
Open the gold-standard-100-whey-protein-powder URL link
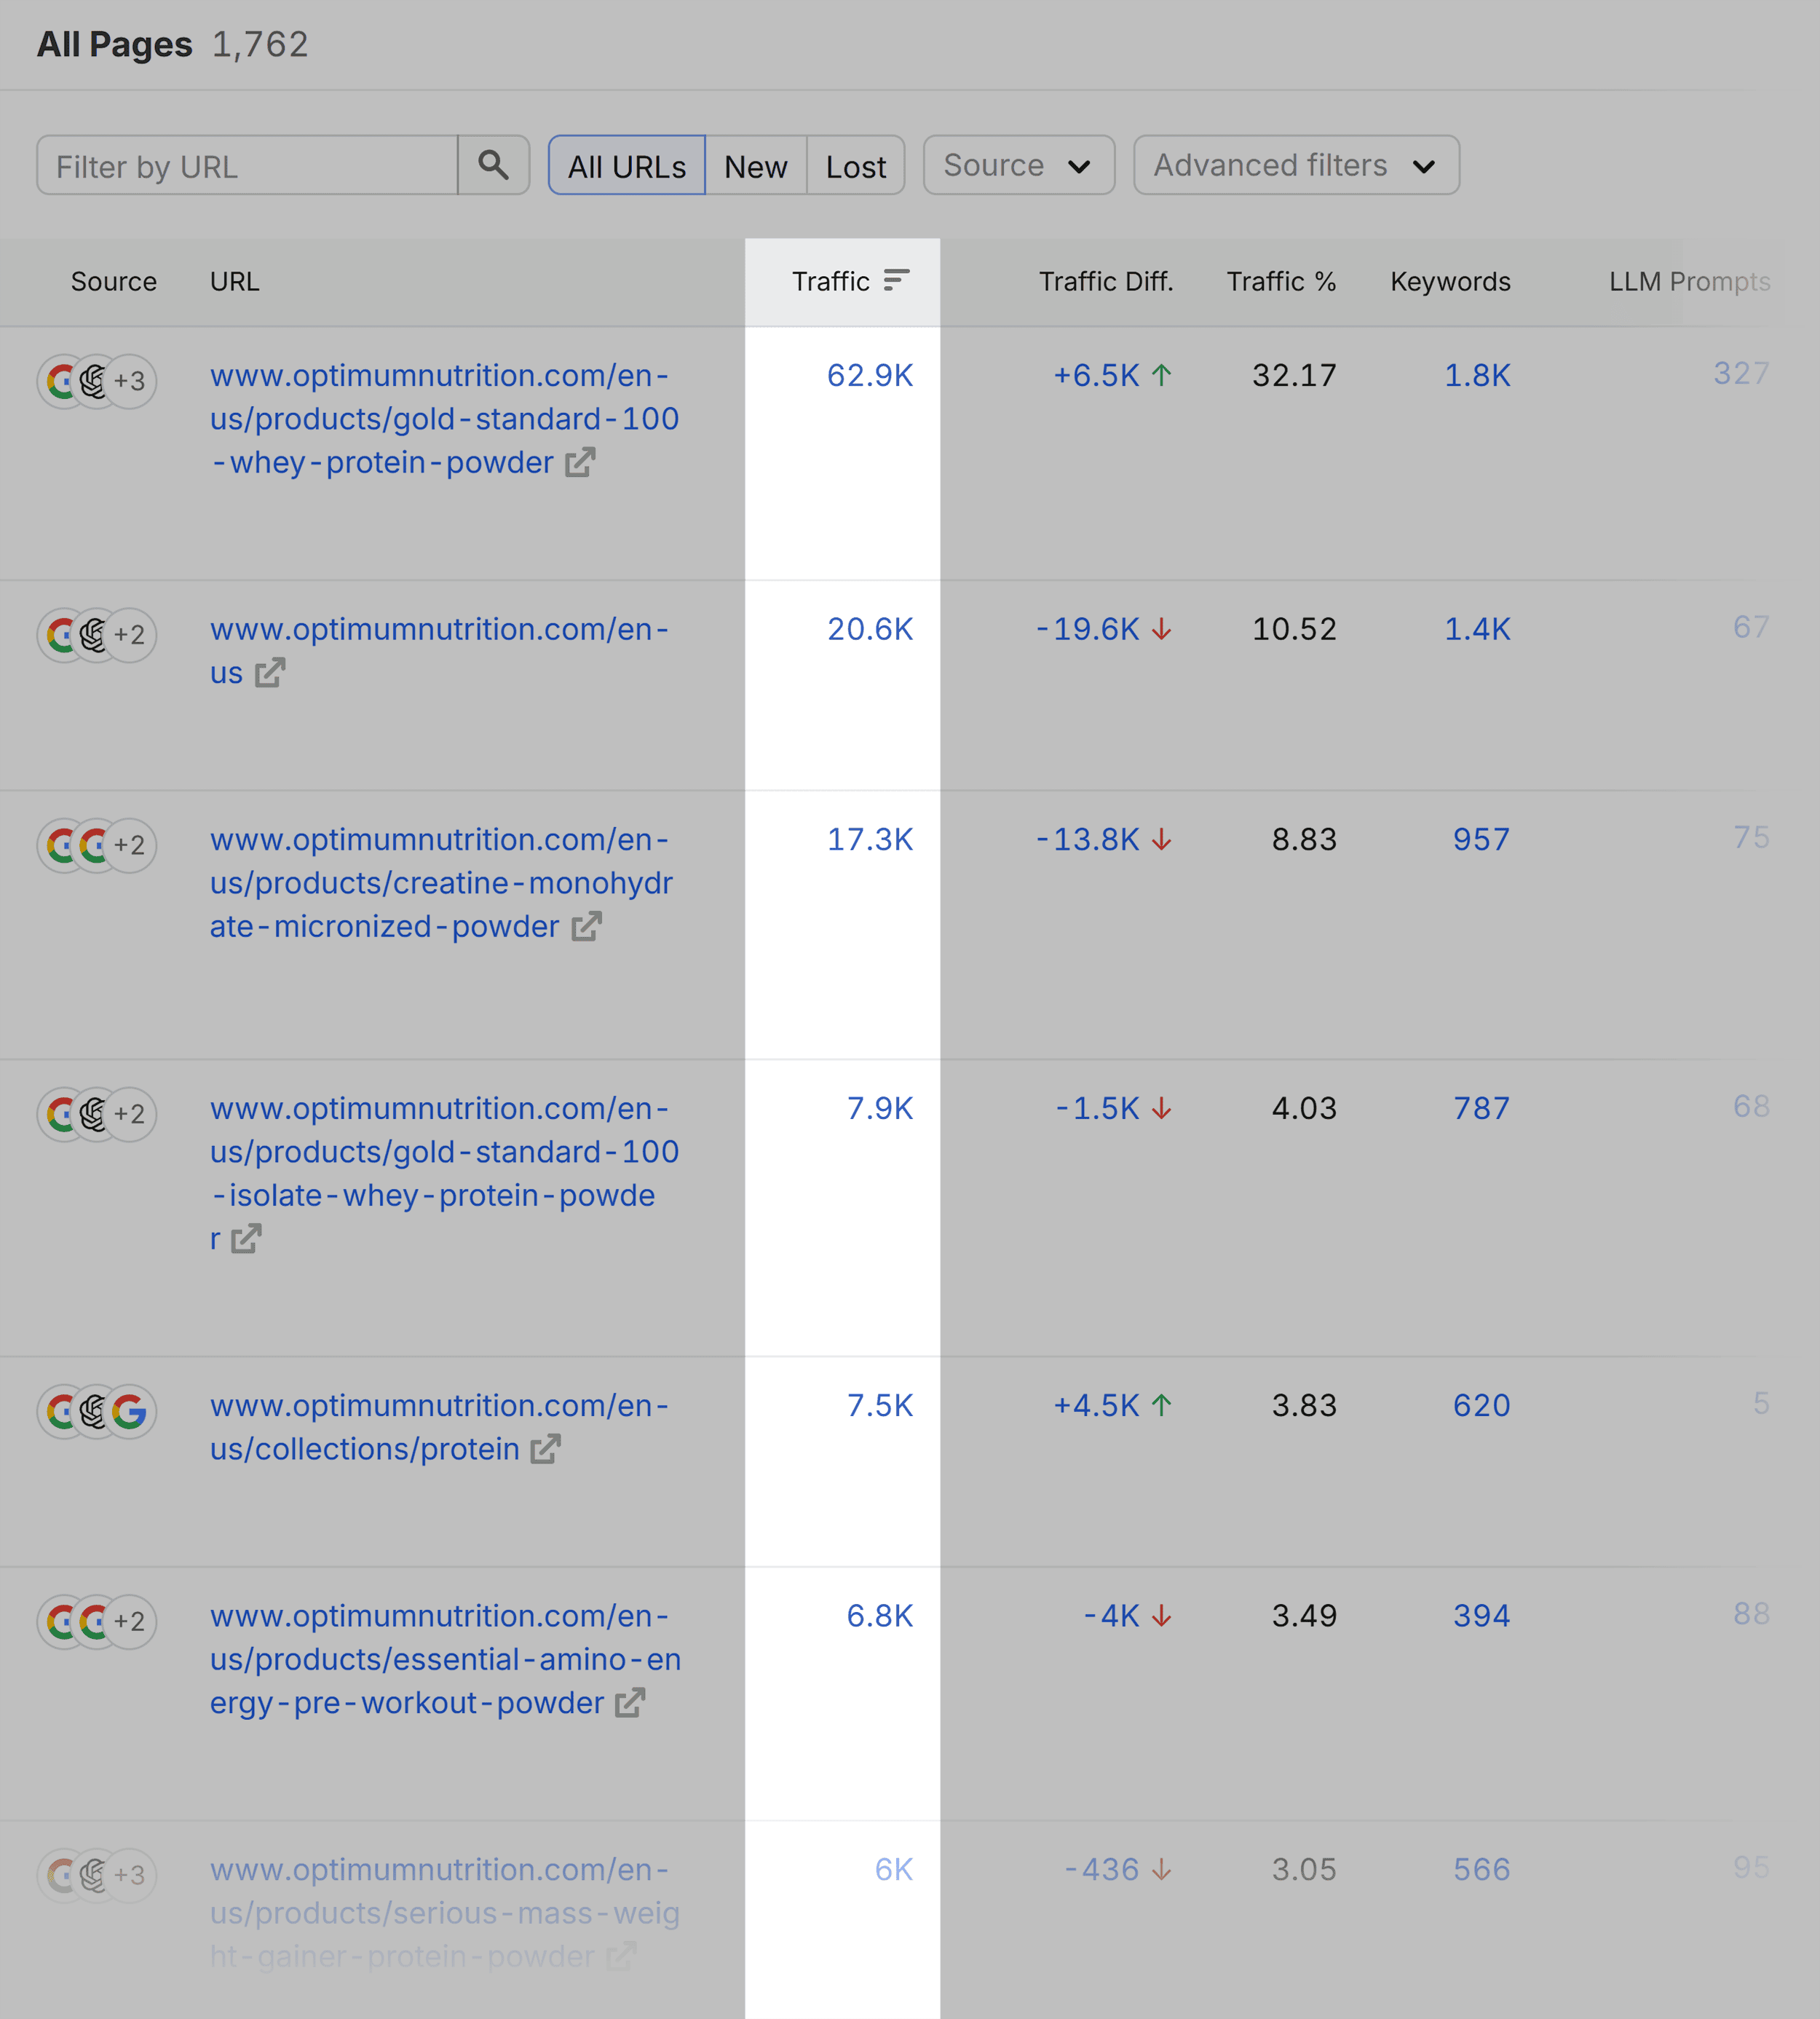[x=444, y=418]
